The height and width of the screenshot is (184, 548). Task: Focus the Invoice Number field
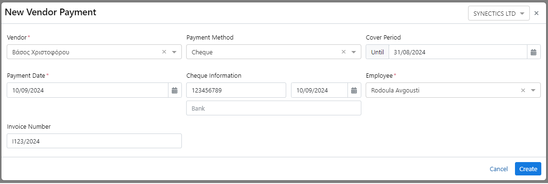[x=94, y=141]
